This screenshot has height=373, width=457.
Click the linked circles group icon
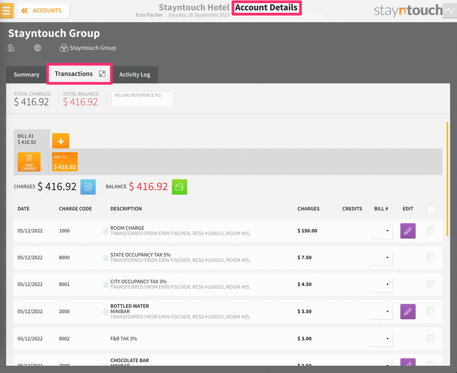(64, 48)
